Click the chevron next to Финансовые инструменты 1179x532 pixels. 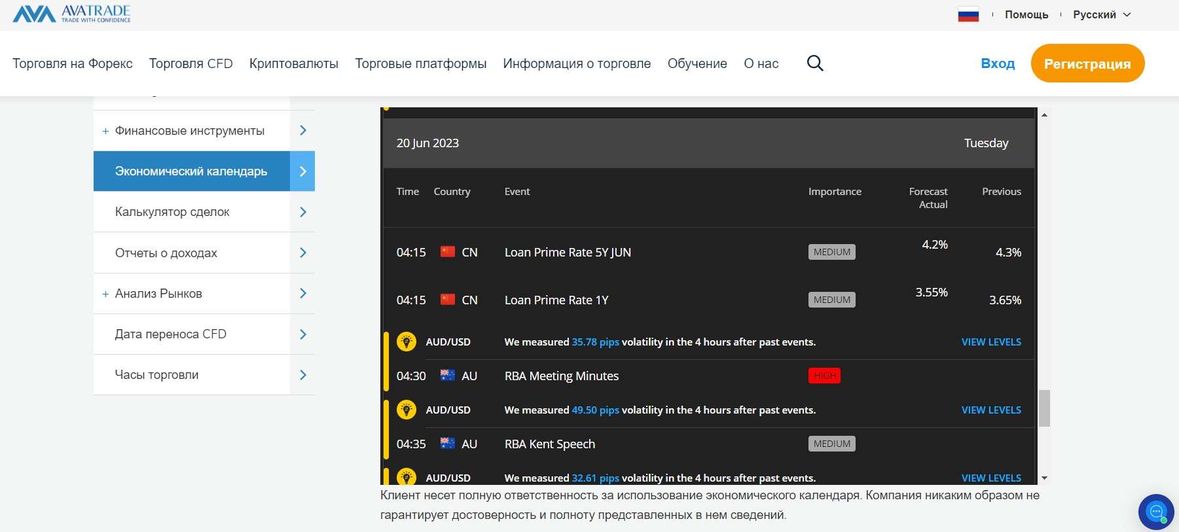tap(302, 130)
